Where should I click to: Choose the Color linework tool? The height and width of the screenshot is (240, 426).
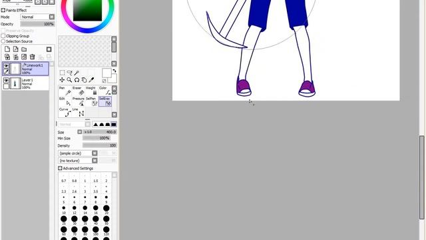tap(105, 91)
